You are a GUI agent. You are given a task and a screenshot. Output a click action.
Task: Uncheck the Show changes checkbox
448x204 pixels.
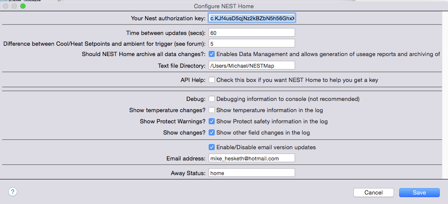click(x=211, y=133)
